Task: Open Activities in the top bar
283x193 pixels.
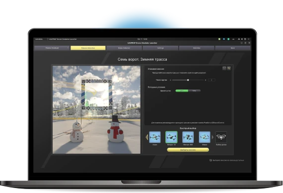Action: [39, 39]
